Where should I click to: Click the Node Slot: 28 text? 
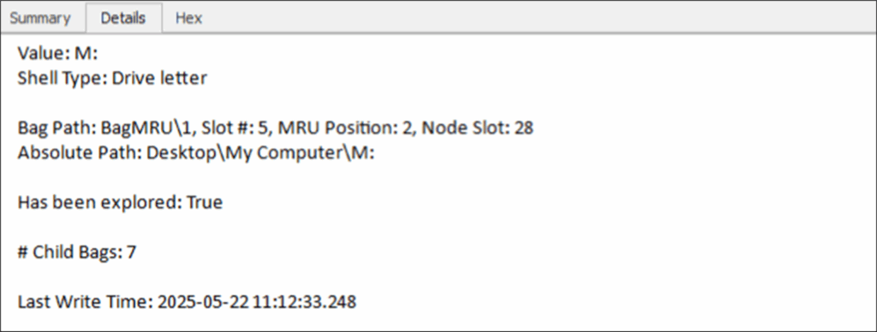(x=477, y=128)
